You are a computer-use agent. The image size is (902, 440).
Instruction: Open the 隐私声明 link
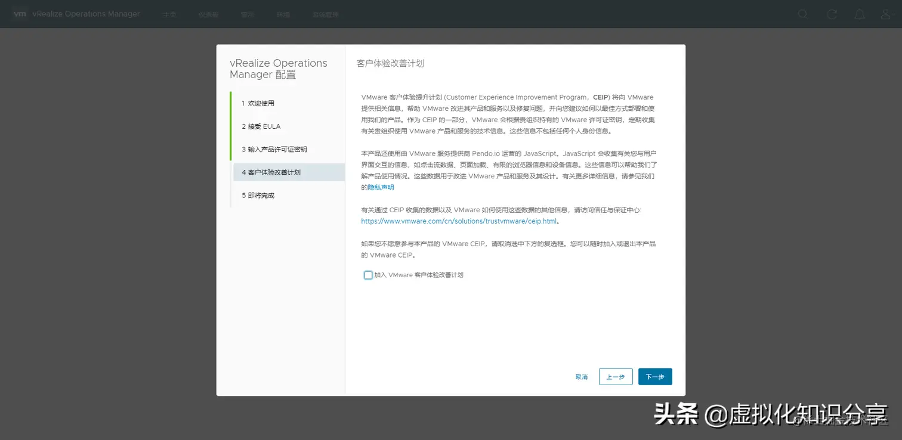coord(379,187)
